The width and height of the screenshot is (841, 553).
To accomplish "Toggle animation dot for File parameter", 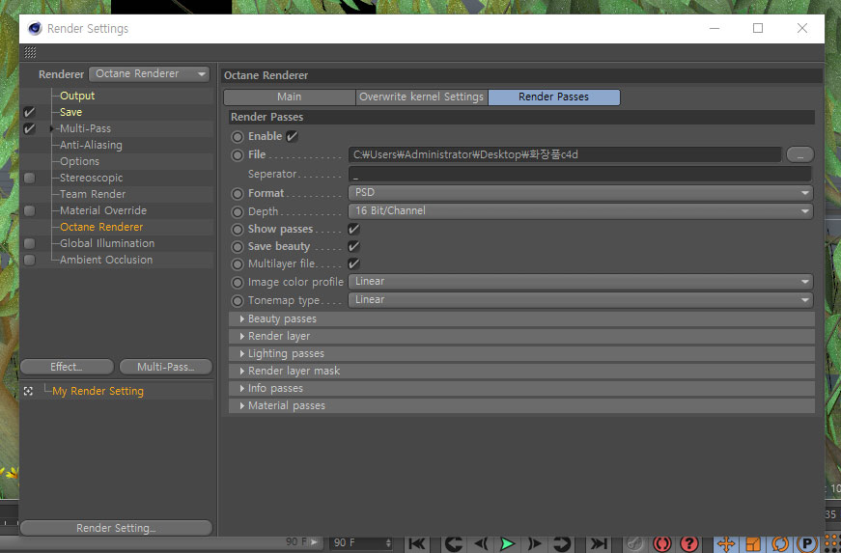I will tap(238, 155).
